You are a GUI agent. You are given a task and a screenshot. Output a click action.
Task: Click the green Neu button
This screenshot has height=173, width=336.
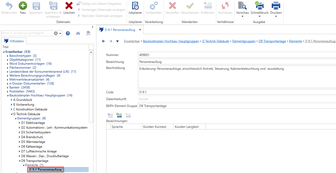click(23, 6)
